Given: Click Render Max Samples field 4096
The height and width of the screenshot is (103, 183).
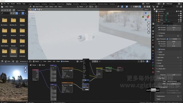Looking at the screenshot, I should pos(174,41).
